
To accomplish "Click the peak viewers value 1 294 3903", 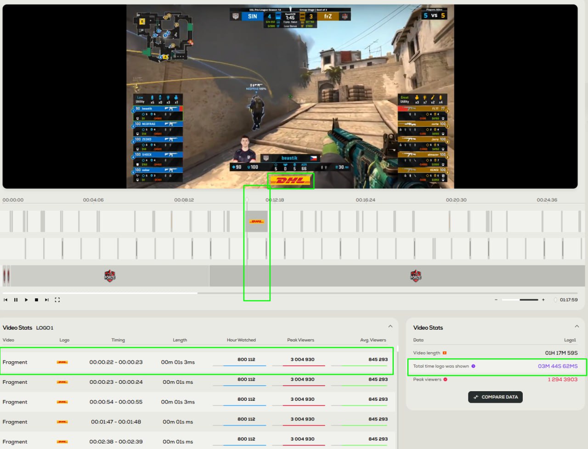I will pos(563,380).
